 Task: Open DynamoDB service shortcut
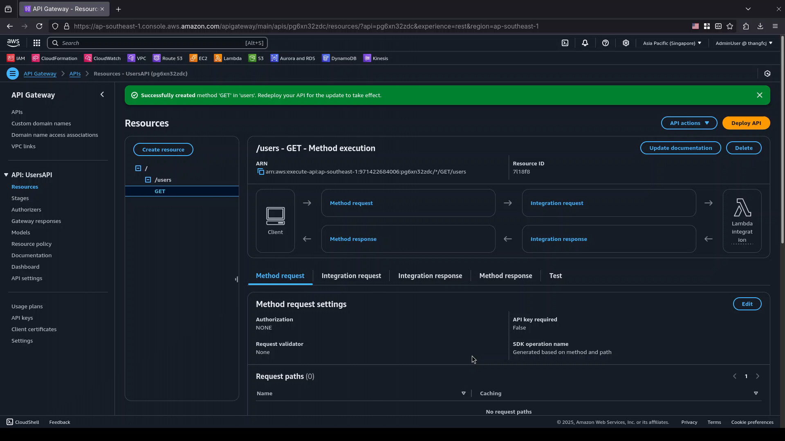[339, 58]
